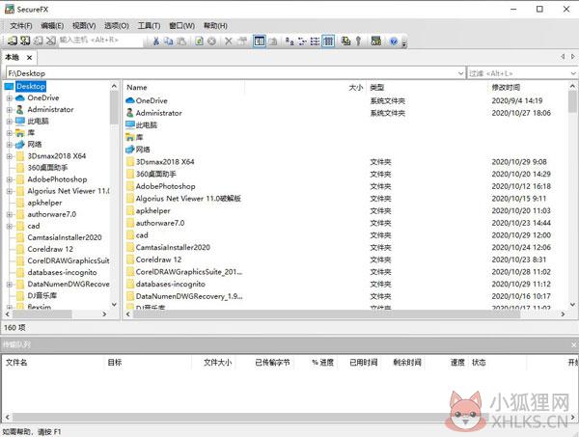Open the filter dropdown arrow
This screenshot has height=437, width=579.
573,73
